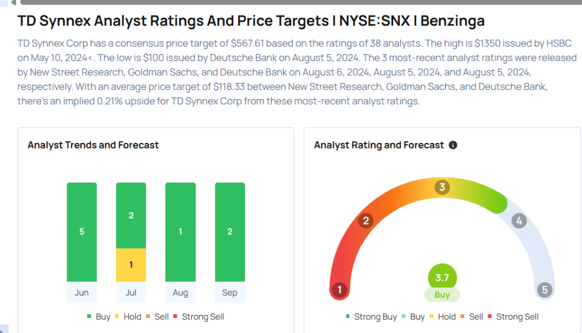Click gauge marker number 5
Image resolution: width=582 pixels, height=333 pixels.
[544, 290]
